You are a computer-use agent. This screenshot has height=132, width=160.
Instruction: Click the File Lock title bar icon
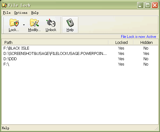coord(4,5)
